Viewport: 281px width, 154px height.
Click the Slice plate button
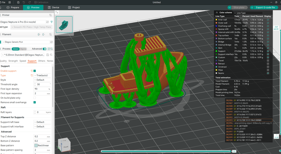239,8
